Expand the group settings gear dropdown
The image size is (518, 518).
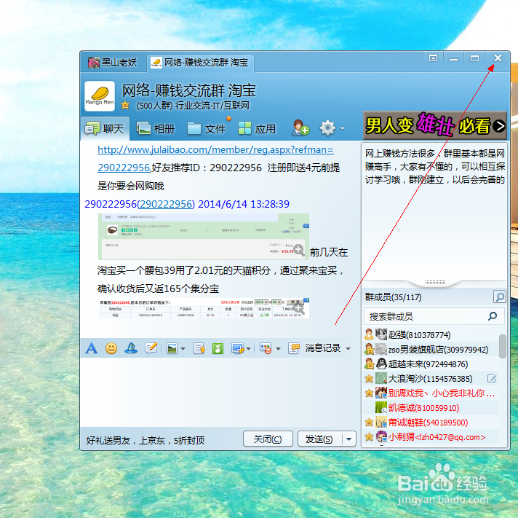coord(342,128)
